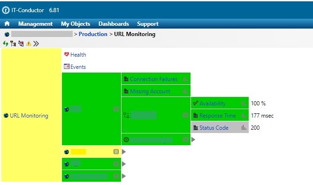Click the Connection Failures metric icon

click(x=126, y=79)
